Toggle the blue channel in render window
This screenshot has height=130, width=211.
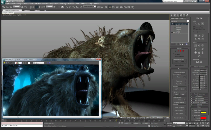(x=21, y=63)
